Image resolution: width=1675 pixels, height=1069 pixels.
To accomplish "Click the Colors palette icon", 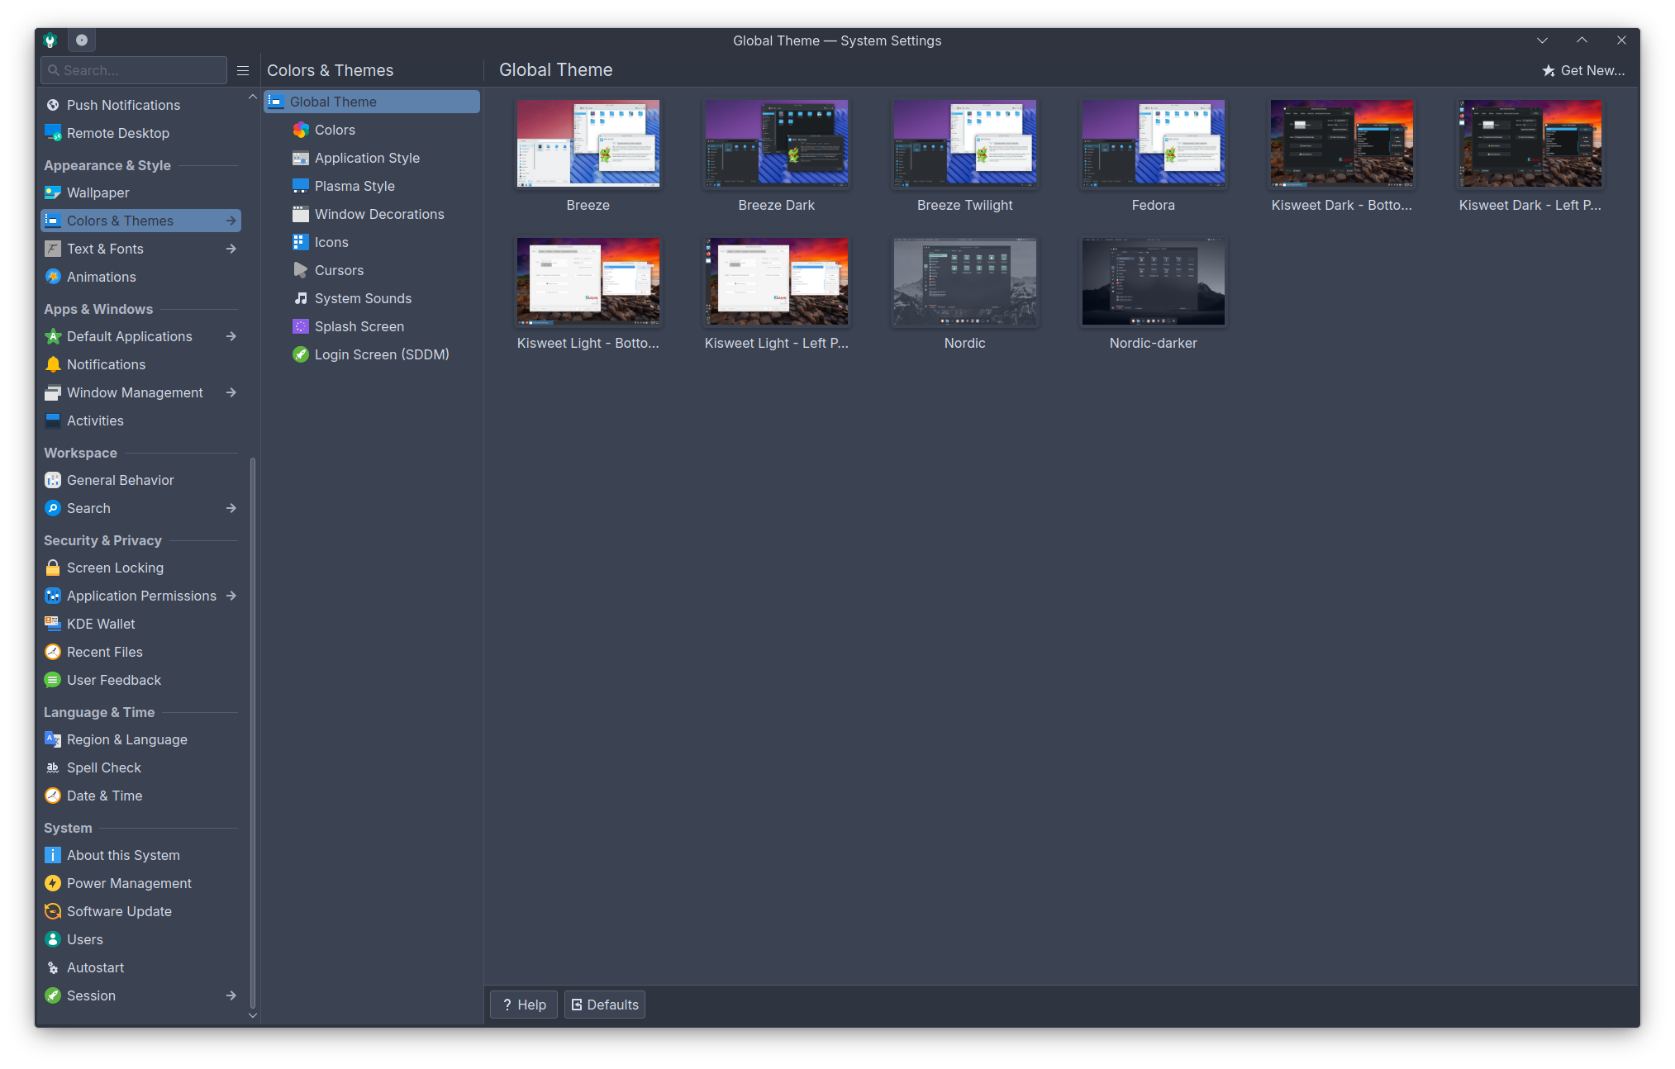I will (x=301, y=130).
